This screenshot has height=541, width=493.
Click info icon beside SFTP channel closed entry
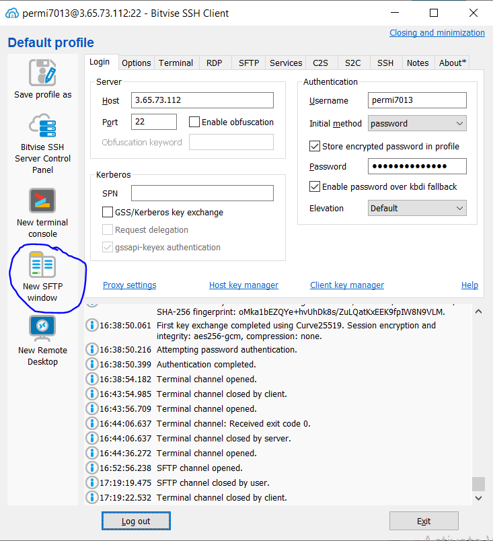coord(91,482)
